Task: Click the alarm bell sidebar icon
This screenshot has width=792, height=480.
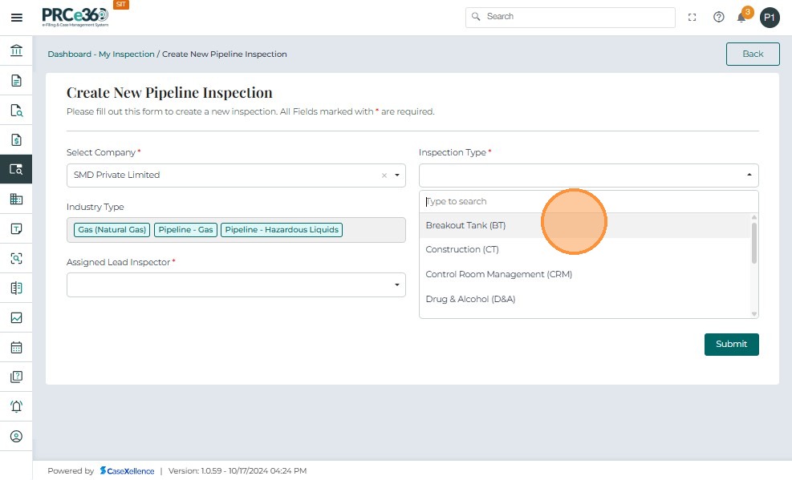Action: (x=16, y=406)
